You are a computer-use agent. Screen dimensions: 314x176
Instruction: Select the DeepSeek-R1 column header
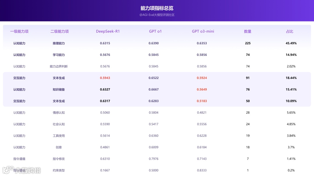108,31
